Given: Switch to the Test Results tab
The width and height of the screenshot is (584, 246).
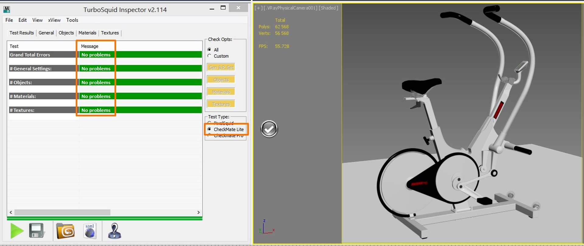Looking at the screenshot, I should (x=22, y=33).
